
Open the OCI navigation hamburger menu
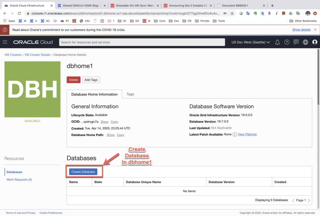pyautogui.click(x=5, y=42)
